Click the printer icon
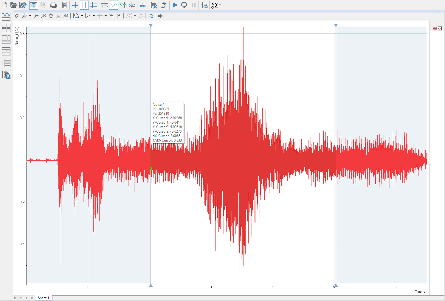 [x=53, y=5]
